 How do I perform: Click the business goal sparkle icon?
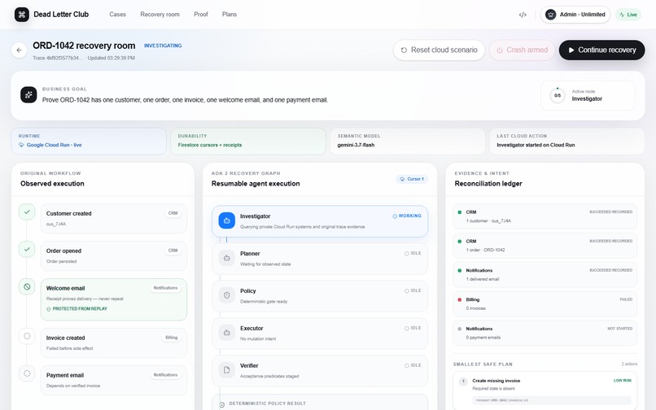pyautogui.click(x=28, y=95)
